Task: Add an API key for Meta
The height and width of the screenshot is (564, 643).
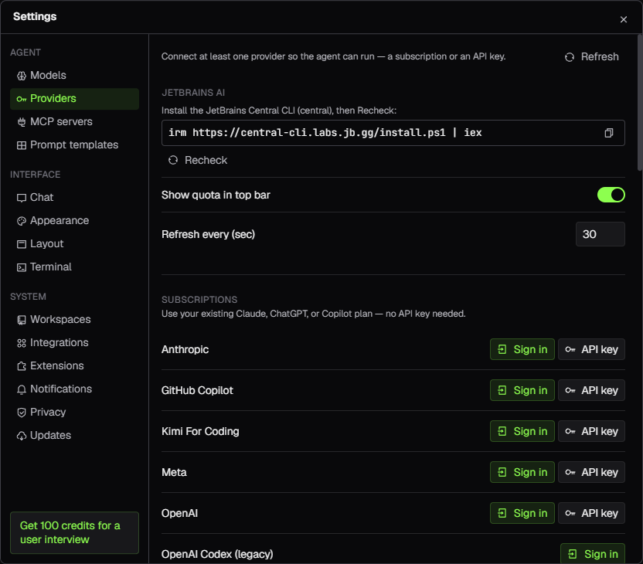Action: click(591, 472)
